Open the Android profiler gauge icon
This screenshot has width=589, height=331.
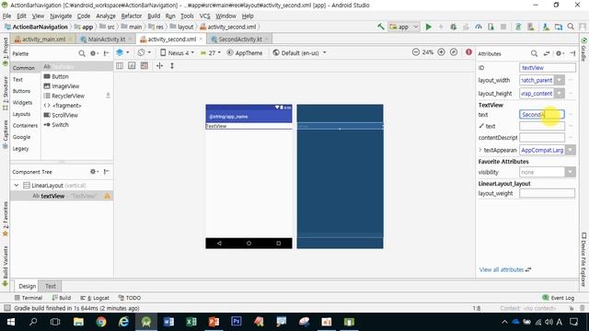click(x=479, y=27)
